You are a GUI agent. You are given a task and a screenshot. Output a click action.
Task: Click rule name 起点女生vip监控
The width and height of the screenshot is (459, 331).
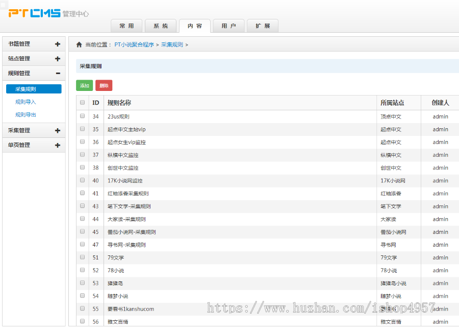[126, 142]
